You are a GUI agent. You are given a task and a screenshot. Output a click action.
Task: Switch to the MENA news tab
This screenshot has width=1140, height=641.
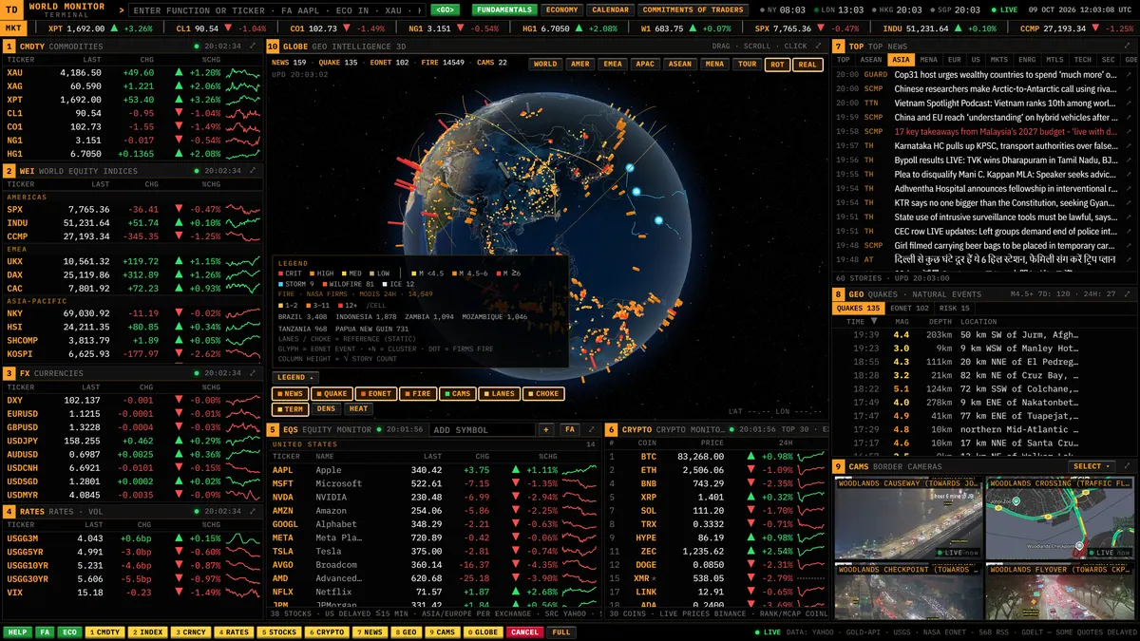[928, 60]
